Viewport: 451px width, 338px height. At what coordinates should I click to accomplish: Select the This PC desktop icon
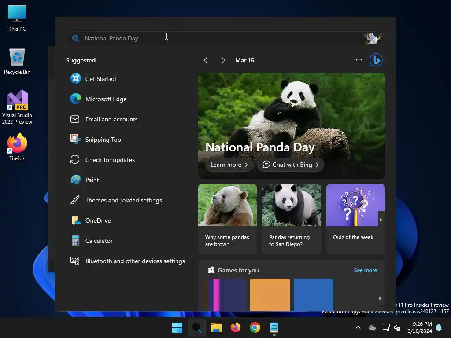pyautogui.click(x=17, y=18)
